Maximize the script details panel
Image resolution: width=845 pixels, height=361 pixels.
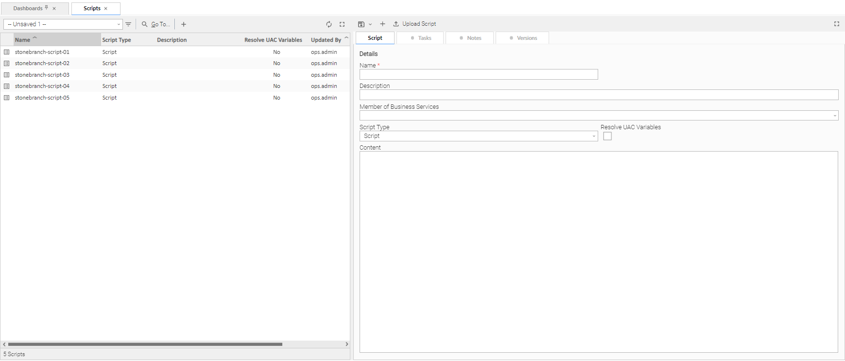point(837,24)
